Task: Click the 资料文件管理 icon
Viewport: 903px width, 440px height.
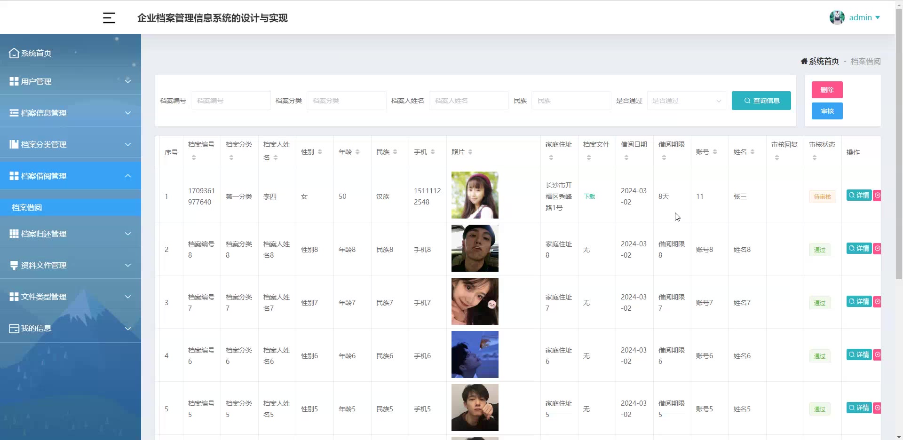Action: pos(14,265)
